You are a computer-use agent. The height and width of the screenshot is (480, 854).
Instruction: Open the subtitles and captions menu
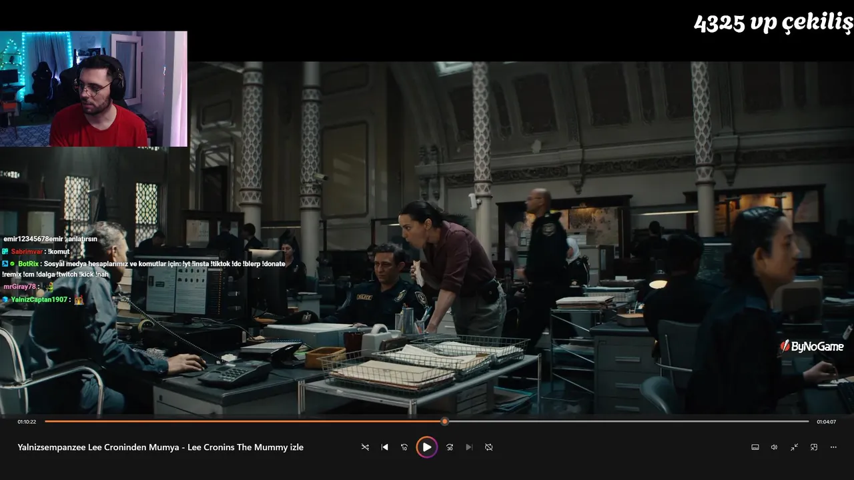(x=755, y=447)
